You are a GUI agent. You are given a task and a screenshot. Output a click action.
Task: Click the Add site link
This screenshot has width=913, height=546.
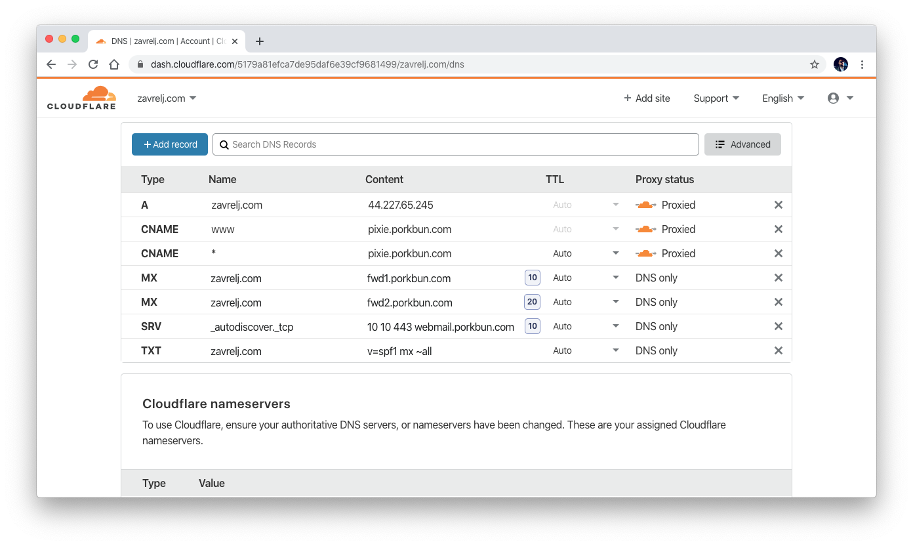click(x=647, y=98)
